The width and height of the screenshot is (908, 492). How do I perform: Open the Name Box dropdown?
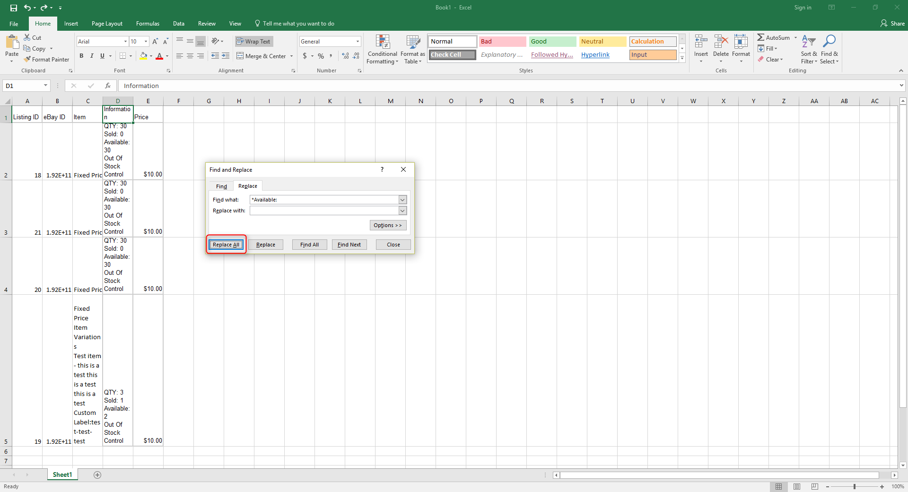[x=45, y=86]
